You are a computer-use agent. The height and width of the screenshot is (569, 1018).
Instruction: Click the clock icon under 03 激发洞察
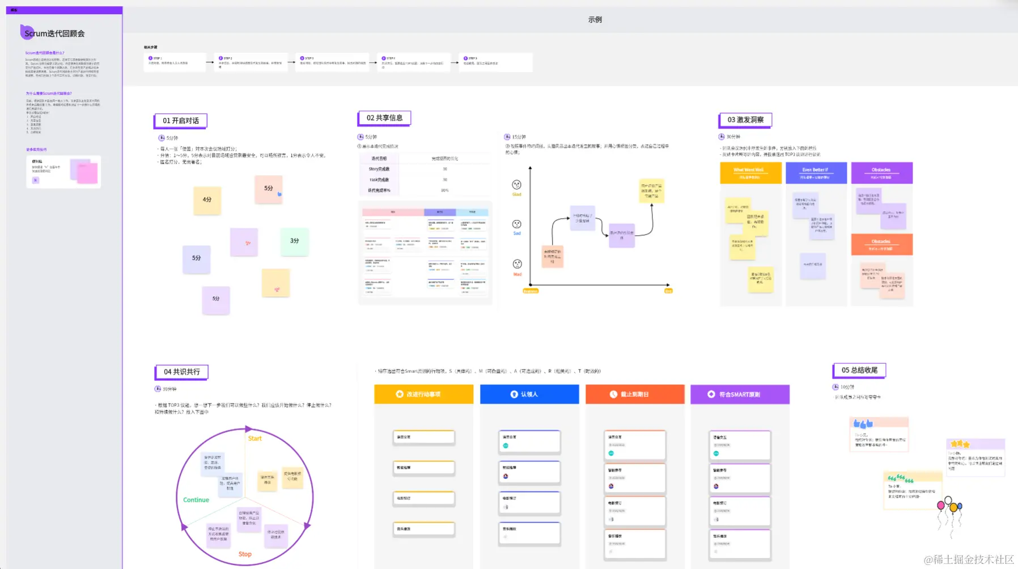(722, 137)
